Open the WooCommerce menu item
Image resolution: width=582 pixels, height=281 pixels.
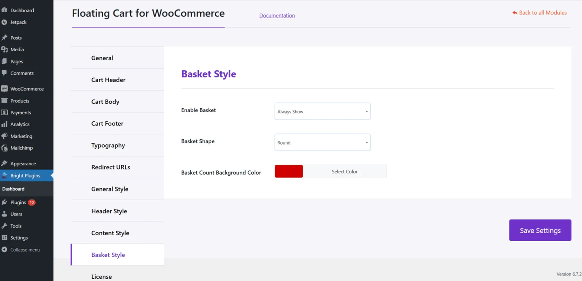pyautogui.click(x=27, y=89)
